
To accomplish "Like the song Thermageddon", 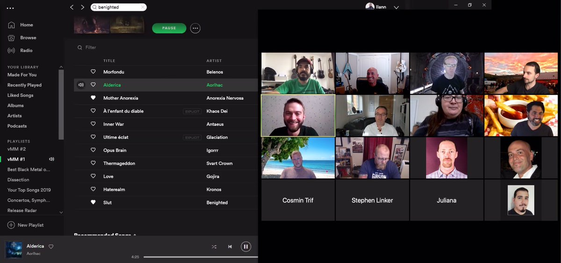I will point(93,163).
